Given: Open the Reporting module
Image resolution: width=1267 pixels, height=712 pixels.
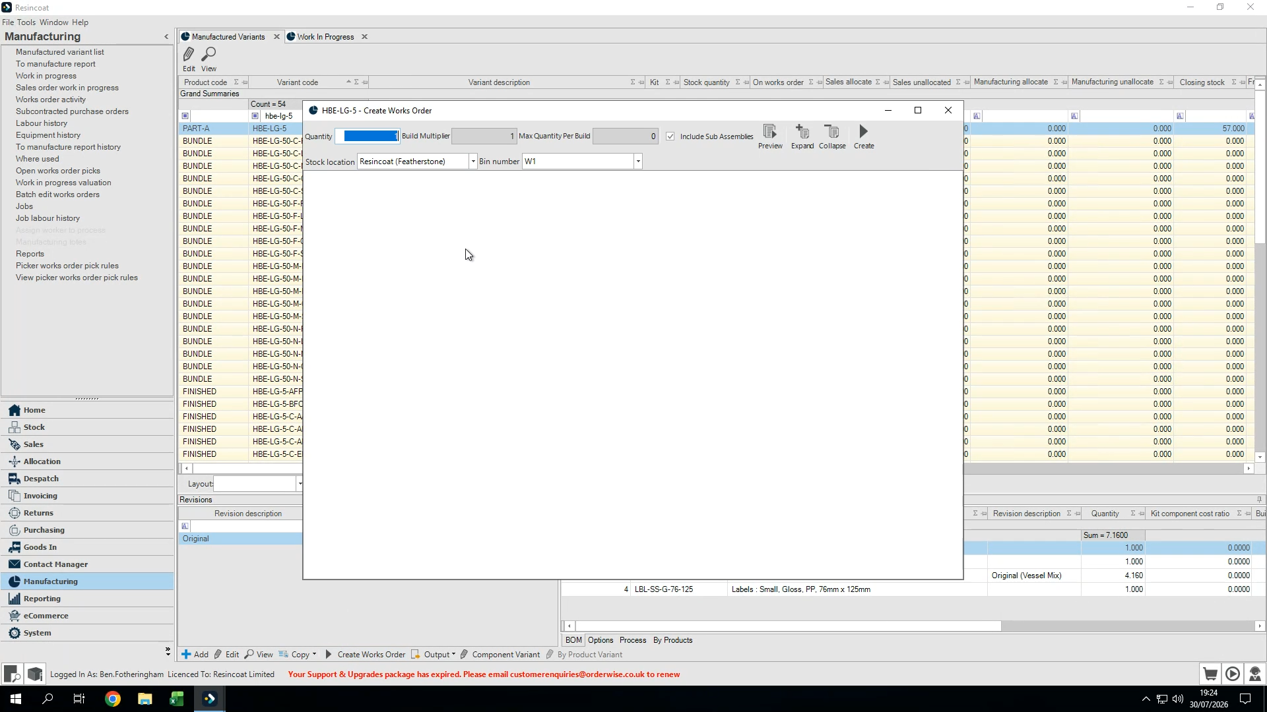Looking at the screenshot, I should [x=87, y=599].
